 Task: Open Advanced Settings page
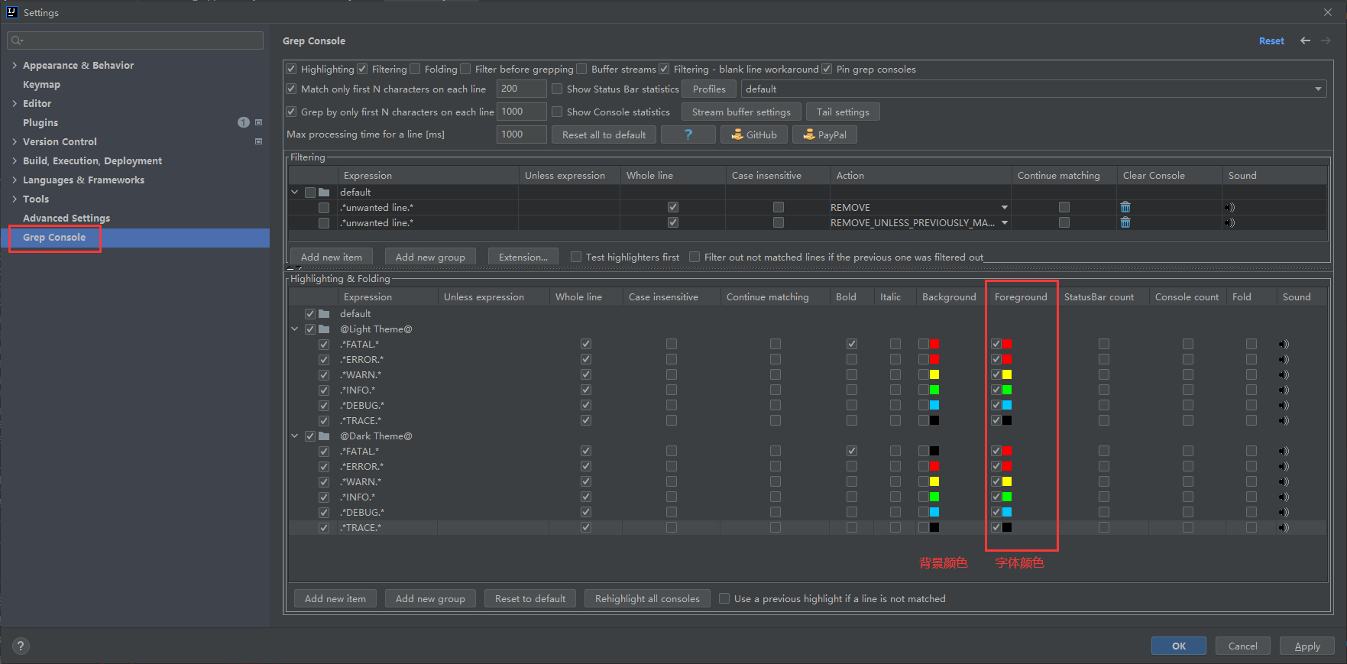(x=66, y=218)
